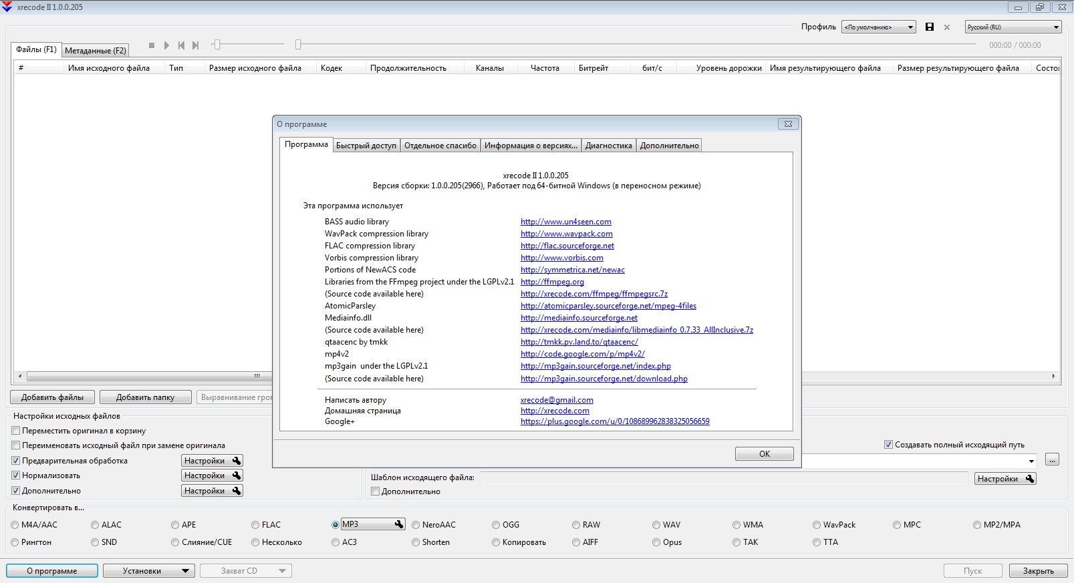Open the Google+ profile link

pyautogui.click(x=615, y=421)
